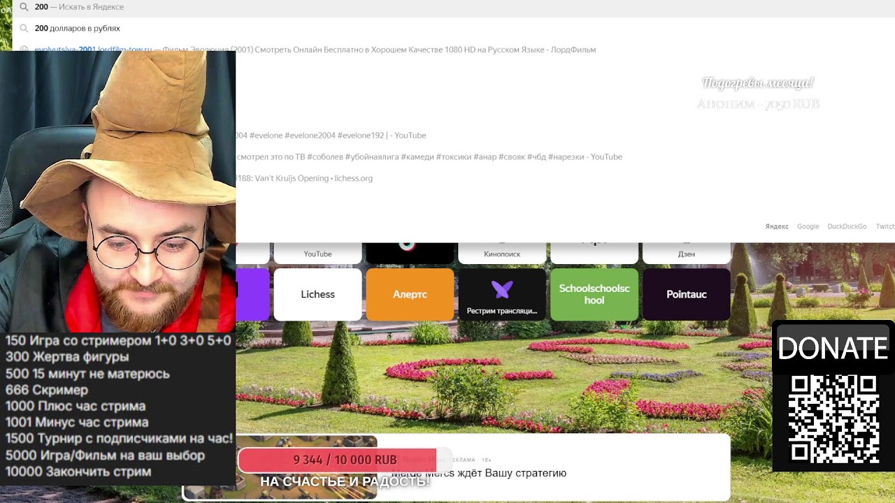Open the Pointauc speed dial tile
Image resolution: width=895 pixels, height=503 pixels.
(x=687, y=294)
